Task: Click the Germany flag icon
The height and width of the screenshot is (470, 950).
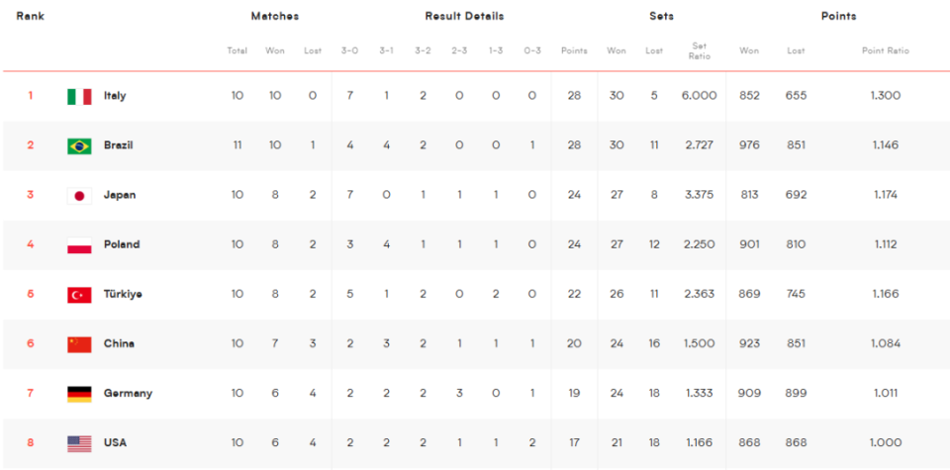Action: point(79,394)
